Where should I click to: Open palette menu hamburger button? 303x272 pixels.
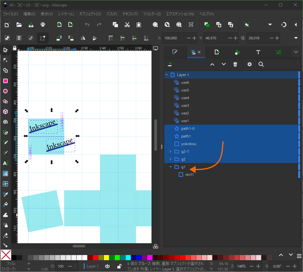pyautogui.click(x=299, y=256)
